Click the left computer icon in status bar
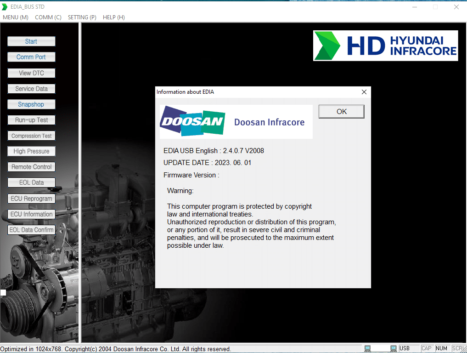467x353 pixels. click(x=367, y=348)
